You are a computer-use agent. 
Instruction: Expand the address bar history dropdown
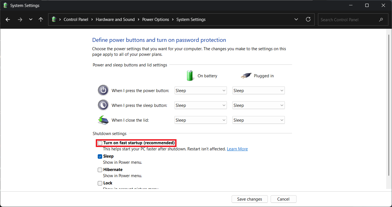[296, 20]
